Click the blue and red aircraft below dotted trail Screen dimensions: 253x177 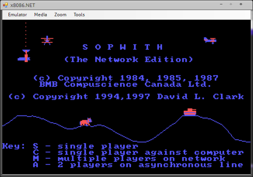point(25,56)
